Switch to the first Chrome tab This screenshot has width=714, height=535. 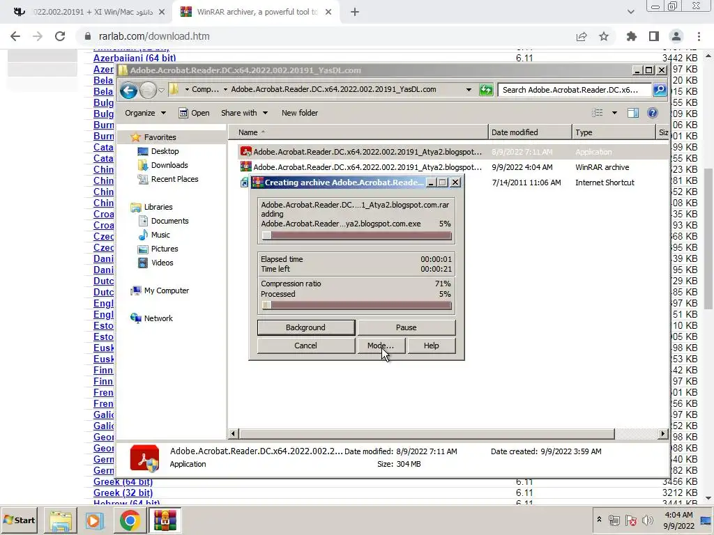[x=89, y=12]
